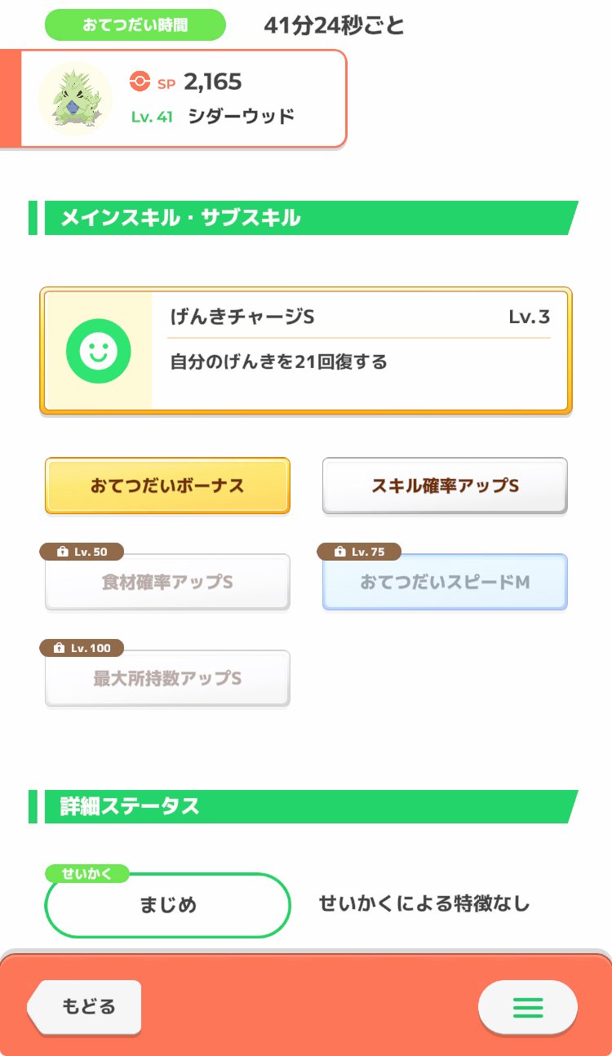This screenshot has height=1056, width=612.
Task: Click the 詳細ステータス section header
Action: 131,806
